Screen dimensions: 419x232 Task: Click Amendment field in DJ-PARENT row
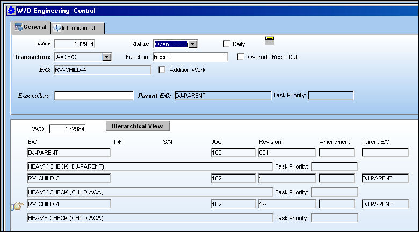coord(337,153)
